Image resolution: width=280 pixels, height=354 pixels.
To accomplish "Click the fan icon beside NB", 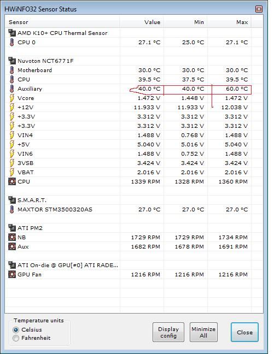I will [12, 237].
